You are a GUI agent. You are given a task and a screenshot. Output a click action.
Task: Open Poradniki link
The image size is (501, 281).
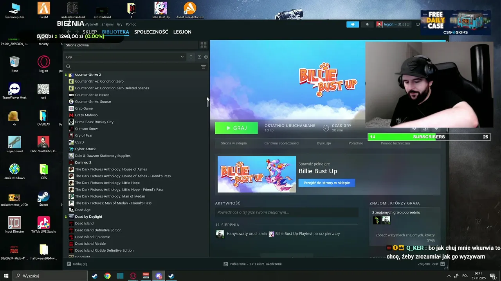point(356,143)
